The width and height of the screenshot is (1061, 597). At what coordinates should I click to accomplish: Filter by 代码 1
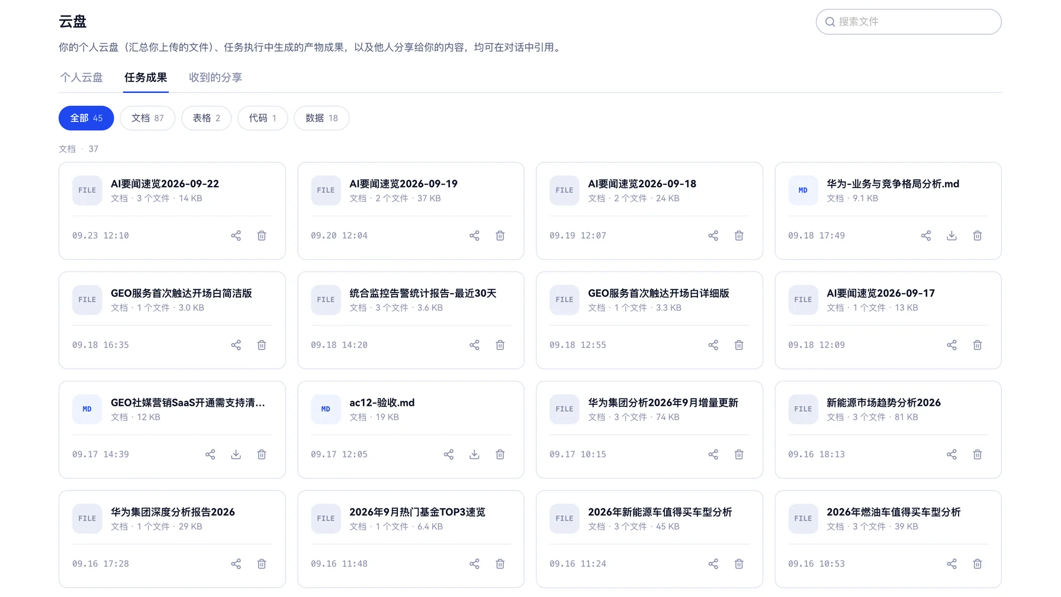(x=262, y=118)
